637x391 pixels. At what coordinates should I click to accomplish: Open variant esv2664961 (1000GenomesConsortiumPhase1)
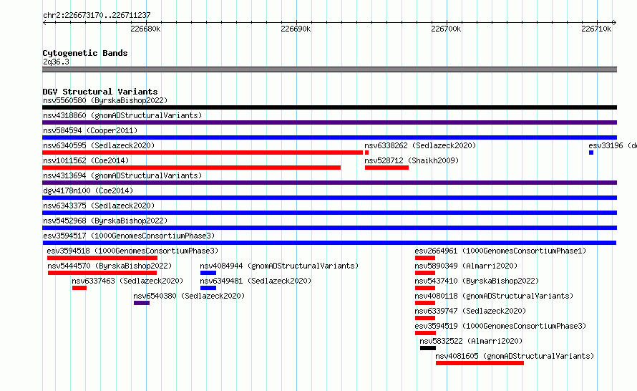click(500, 251)
